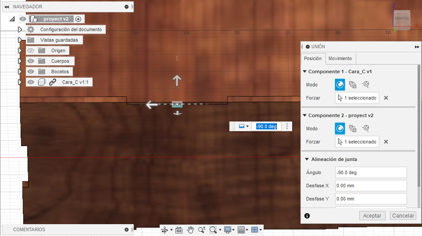Collapse the Navegador panel with double arrows
The image size is (422, 236).
pyautogui.click(x=7, y=7)
